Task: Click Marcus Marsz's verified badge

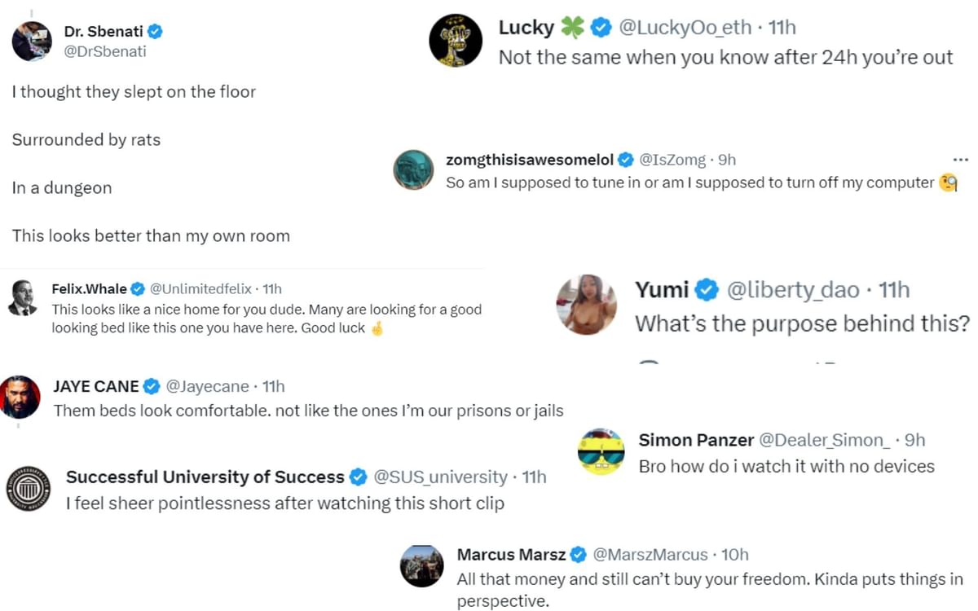Action: [x=579, y=555]
